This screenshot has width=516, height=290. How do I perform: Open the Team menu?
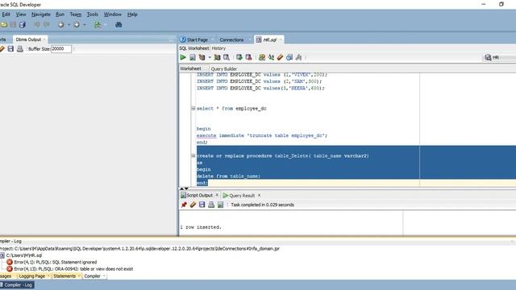coord(75,14)
